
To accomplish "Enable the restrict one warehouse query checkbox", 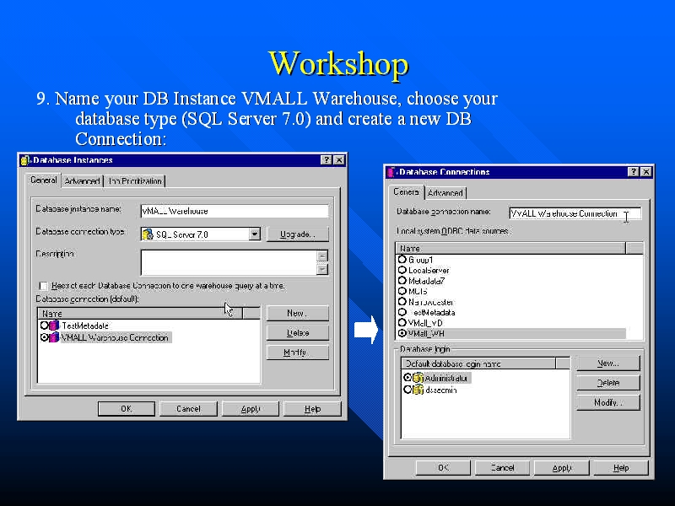I will tap(43, 286).
